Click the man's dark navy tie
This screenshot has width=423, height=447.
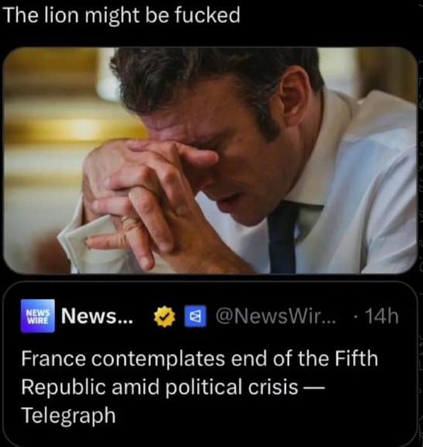(283, 237)
